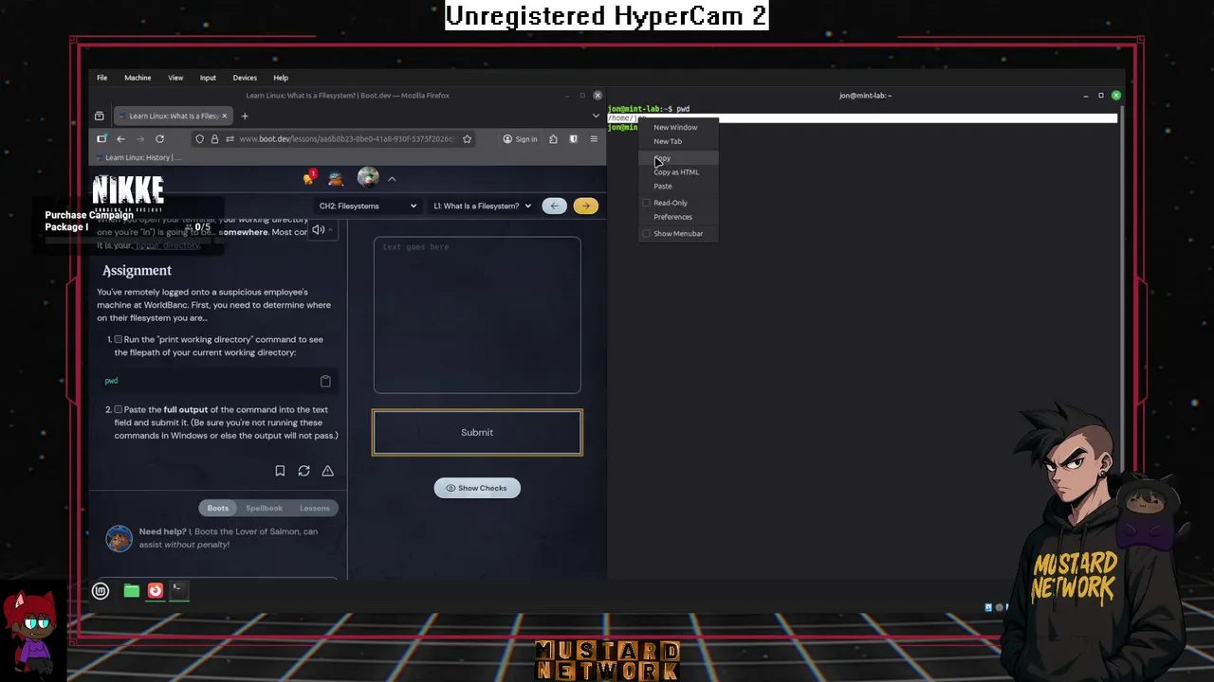Open Firefox extensions puzzle icon
The image size is (1214, 682).
[553, 139]
